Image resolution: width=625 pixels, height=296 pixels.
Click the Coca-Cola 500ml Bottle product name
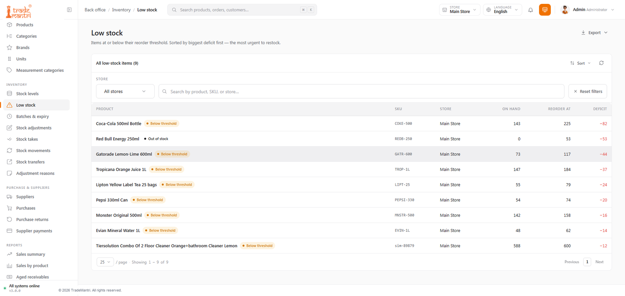tap(119, 124)
